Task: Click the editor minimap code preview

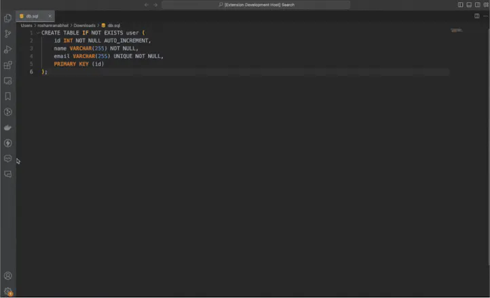Action: pyautogui.click(x=457, y=30)
